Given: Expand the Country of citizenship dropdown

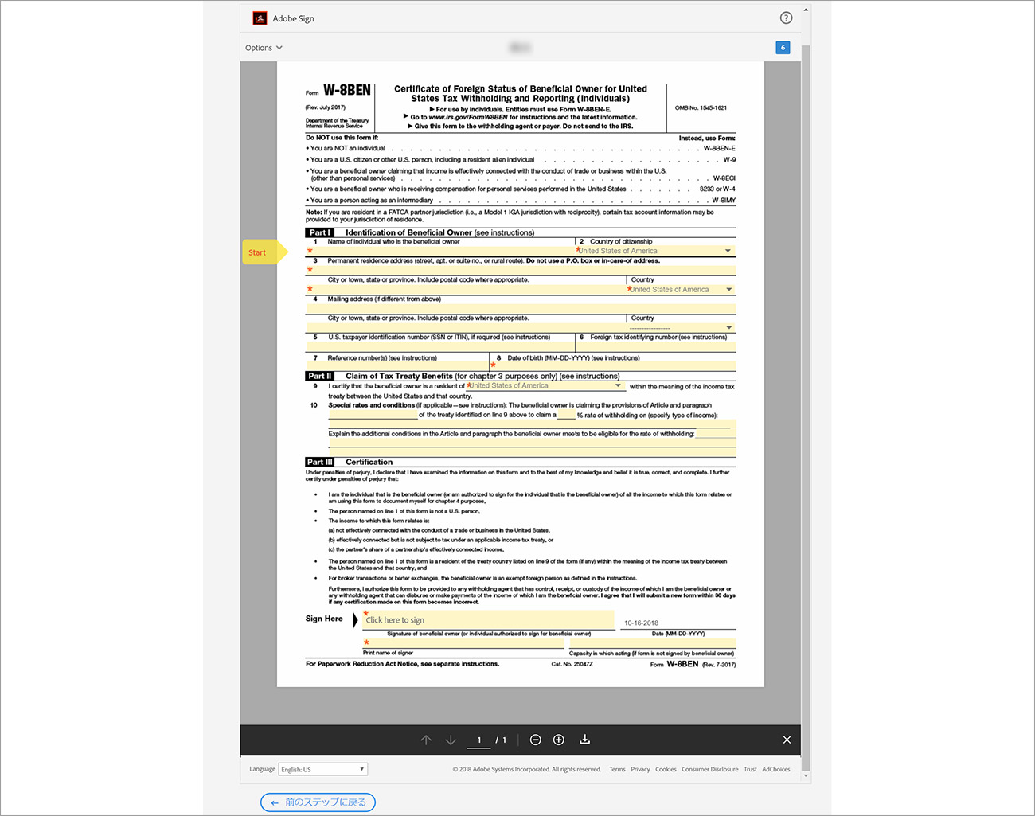Looking at the screenshot, I should (655, 251).
